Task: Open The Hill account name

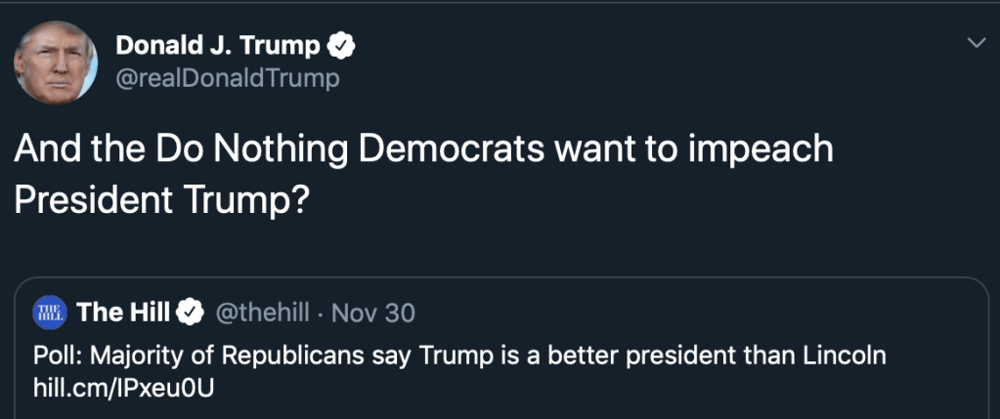Action: (x=122, y=313)
